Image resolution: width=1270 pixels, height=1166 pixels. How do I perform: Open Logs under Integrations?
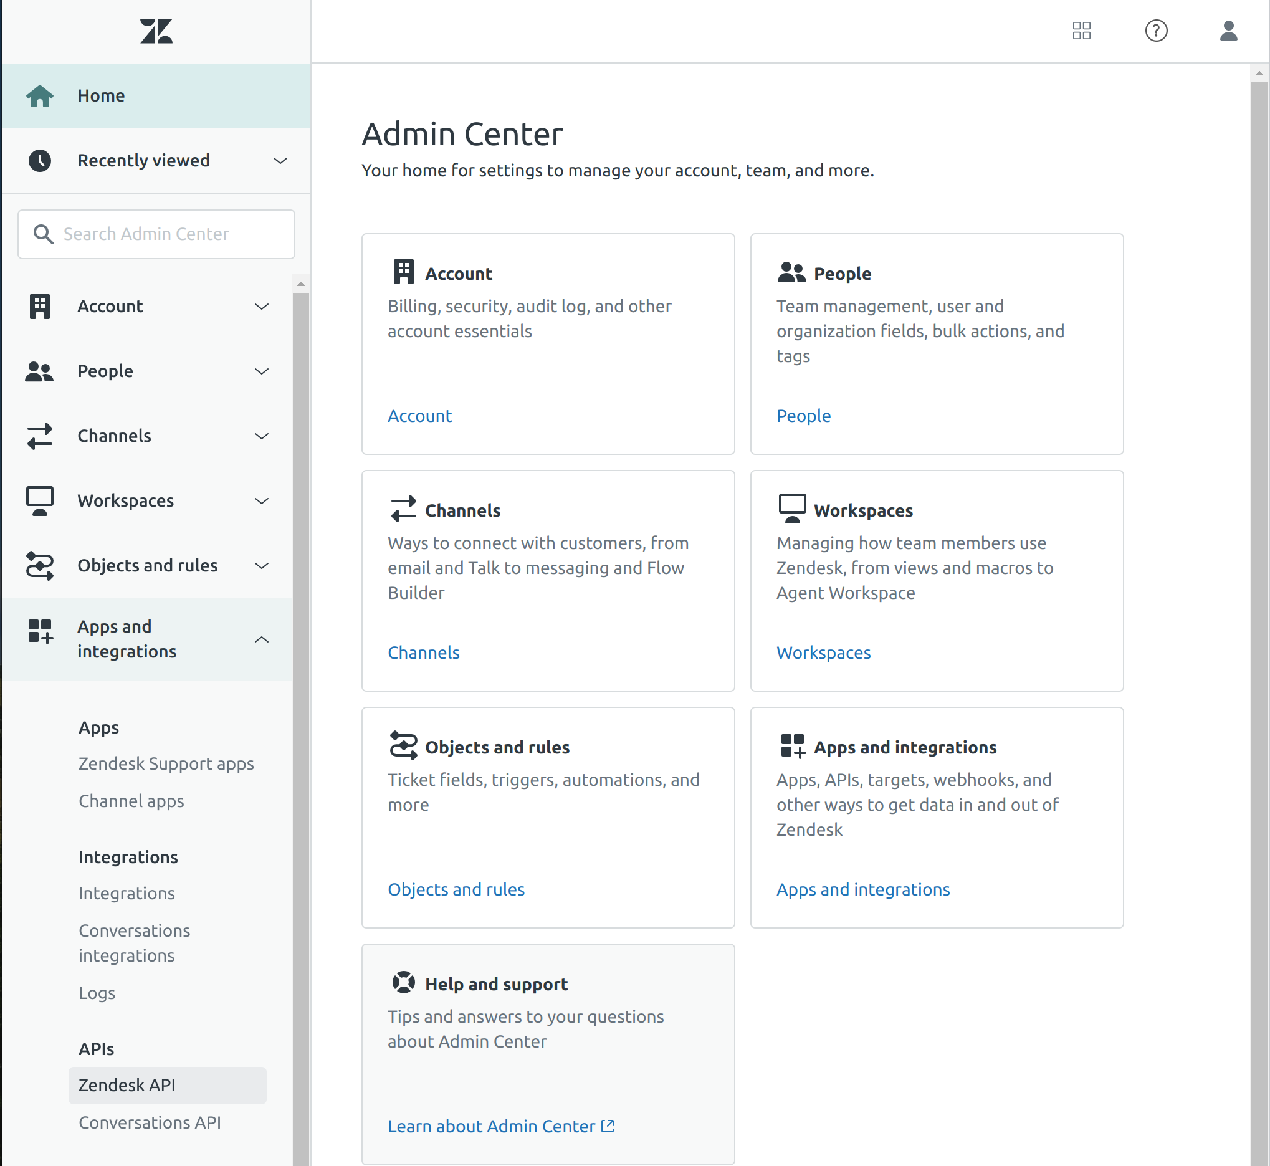point(97,993)
